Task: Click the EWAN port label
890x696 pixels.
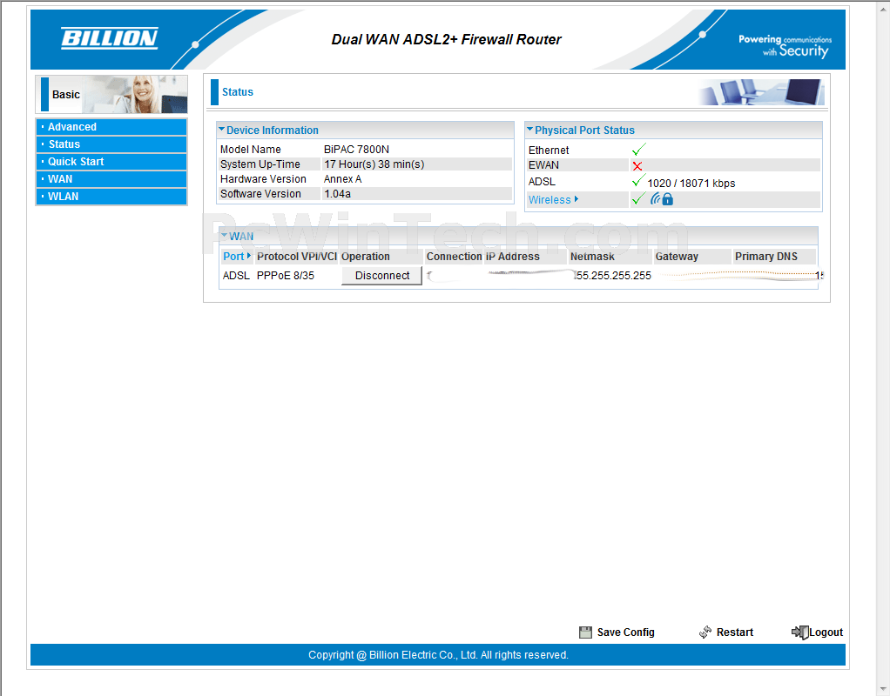Action: coord(543,165)
